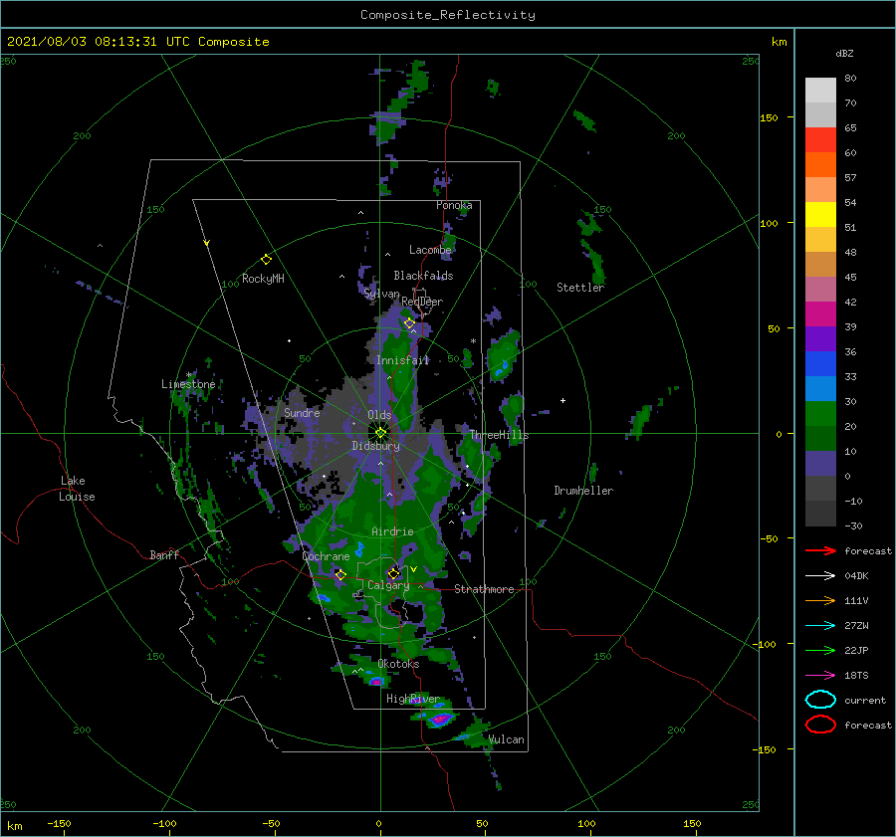This screenshot has width=896, height=837.
Task: Click the HighRiver label
Action: pyautogui.click(x=412, y=699)
